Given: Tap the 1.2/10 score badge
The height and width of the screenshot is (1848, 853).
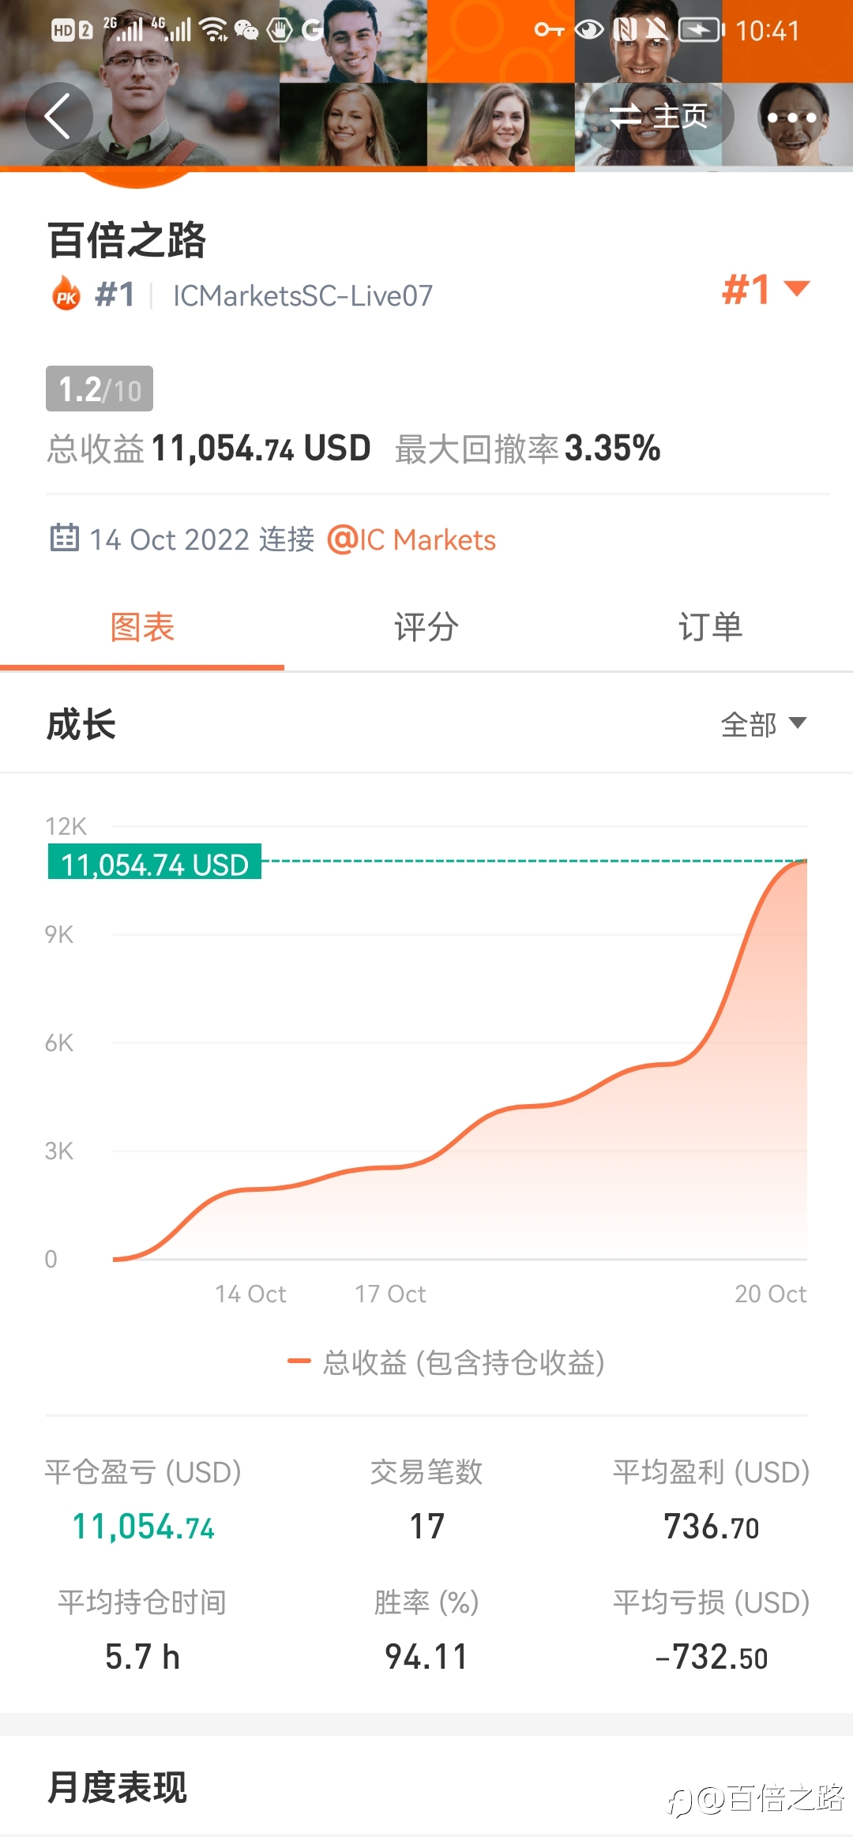Looking at the screenshot, I should (100, 389).
